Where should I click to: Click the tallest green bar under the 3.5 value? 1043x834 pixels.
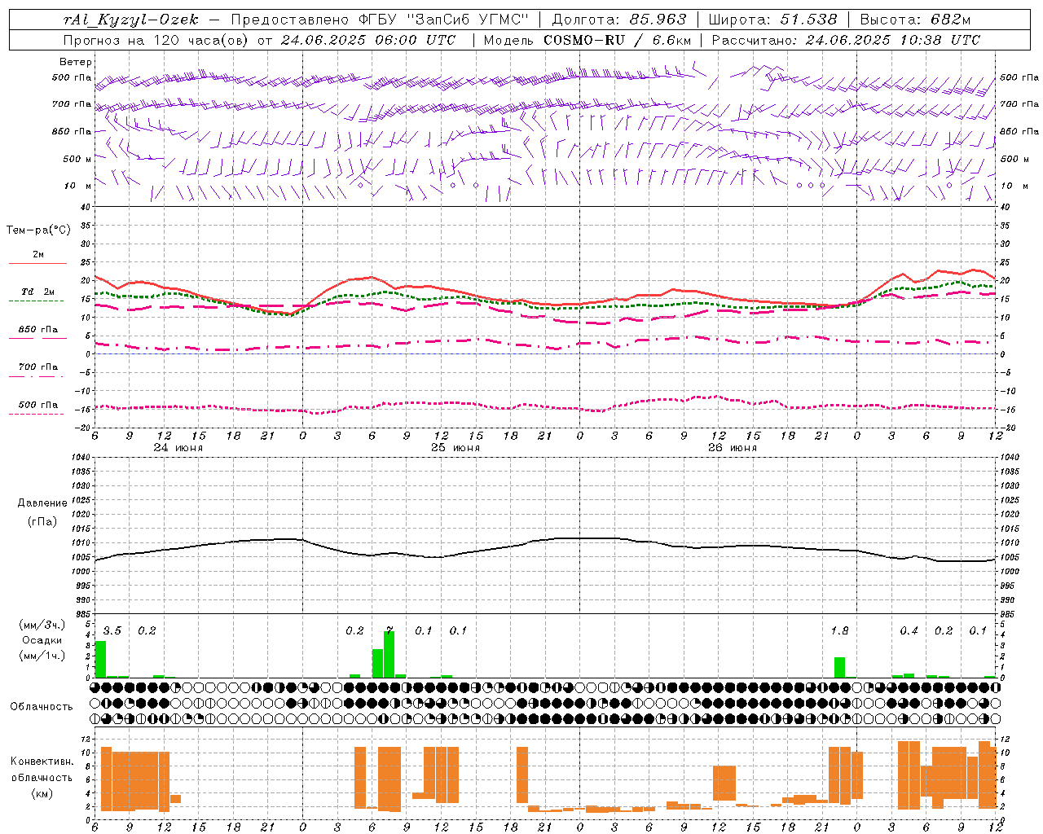click(100, 659)
